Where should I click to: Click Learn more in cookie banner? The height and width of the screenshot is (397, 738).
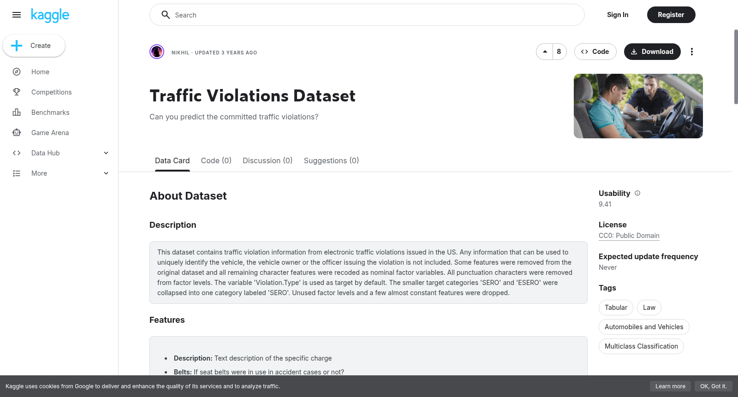tap(670, 386)
